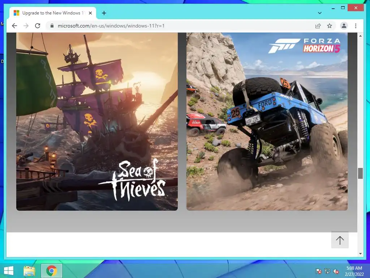Click Chrome icon in taskbar
The width and height of the screenshot is (370, 278).
52,271
